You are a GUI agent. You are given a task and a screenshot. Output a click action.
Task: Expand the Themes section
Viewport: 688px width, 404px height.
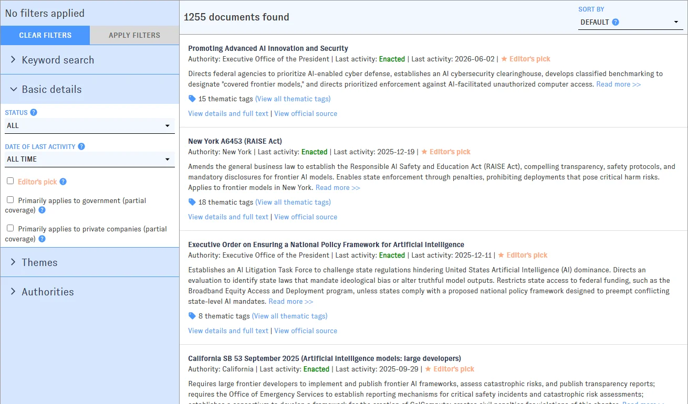pos(90,262)
